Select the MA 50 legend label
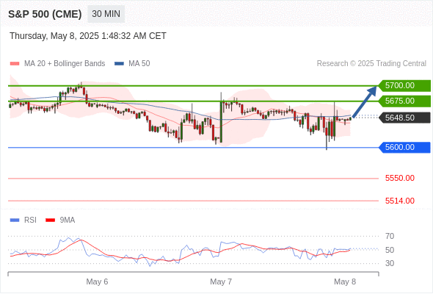The width and height of the screenshot is (433, 294). click(139, 64)
